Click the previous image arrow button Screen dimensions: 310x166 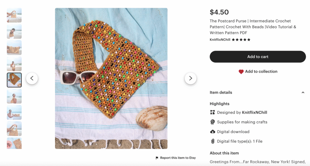coord(32,78)
